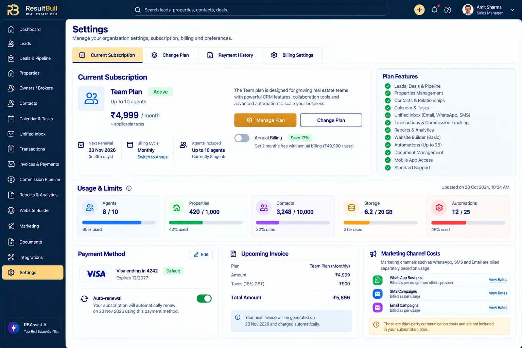The height and width of the screenshot is (348, 522).
Task: View rates for SMS Campaigns
Action: pyautogui.click(x=498, y=293)
